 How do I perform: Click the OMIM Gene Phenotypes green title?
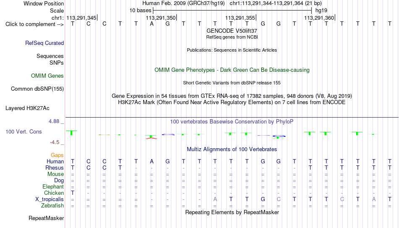(x=232, y=70)
